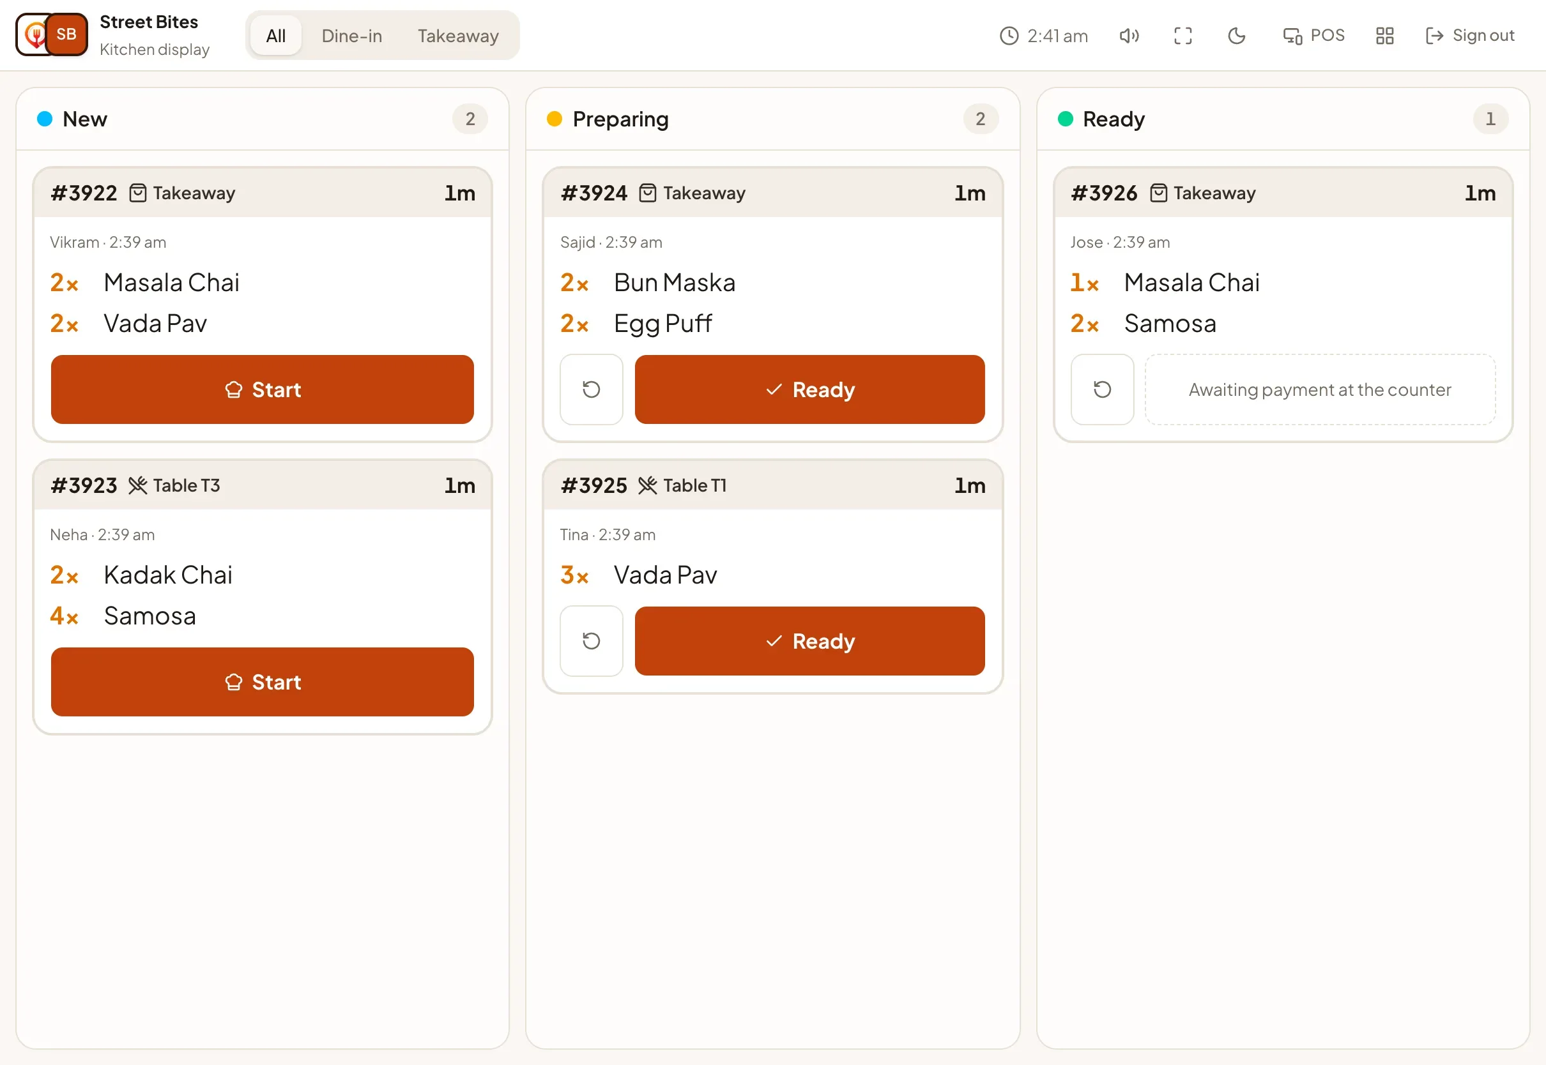Image resolution: width=1546 pixels, height=1065 pixels.
Task: Enter fullscreen mode via header icon
Action: click(x=1183, y=35)
